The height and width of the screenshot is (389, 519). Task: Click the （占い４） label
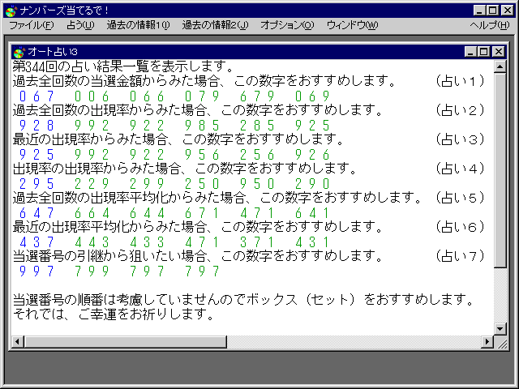point(460,169)
